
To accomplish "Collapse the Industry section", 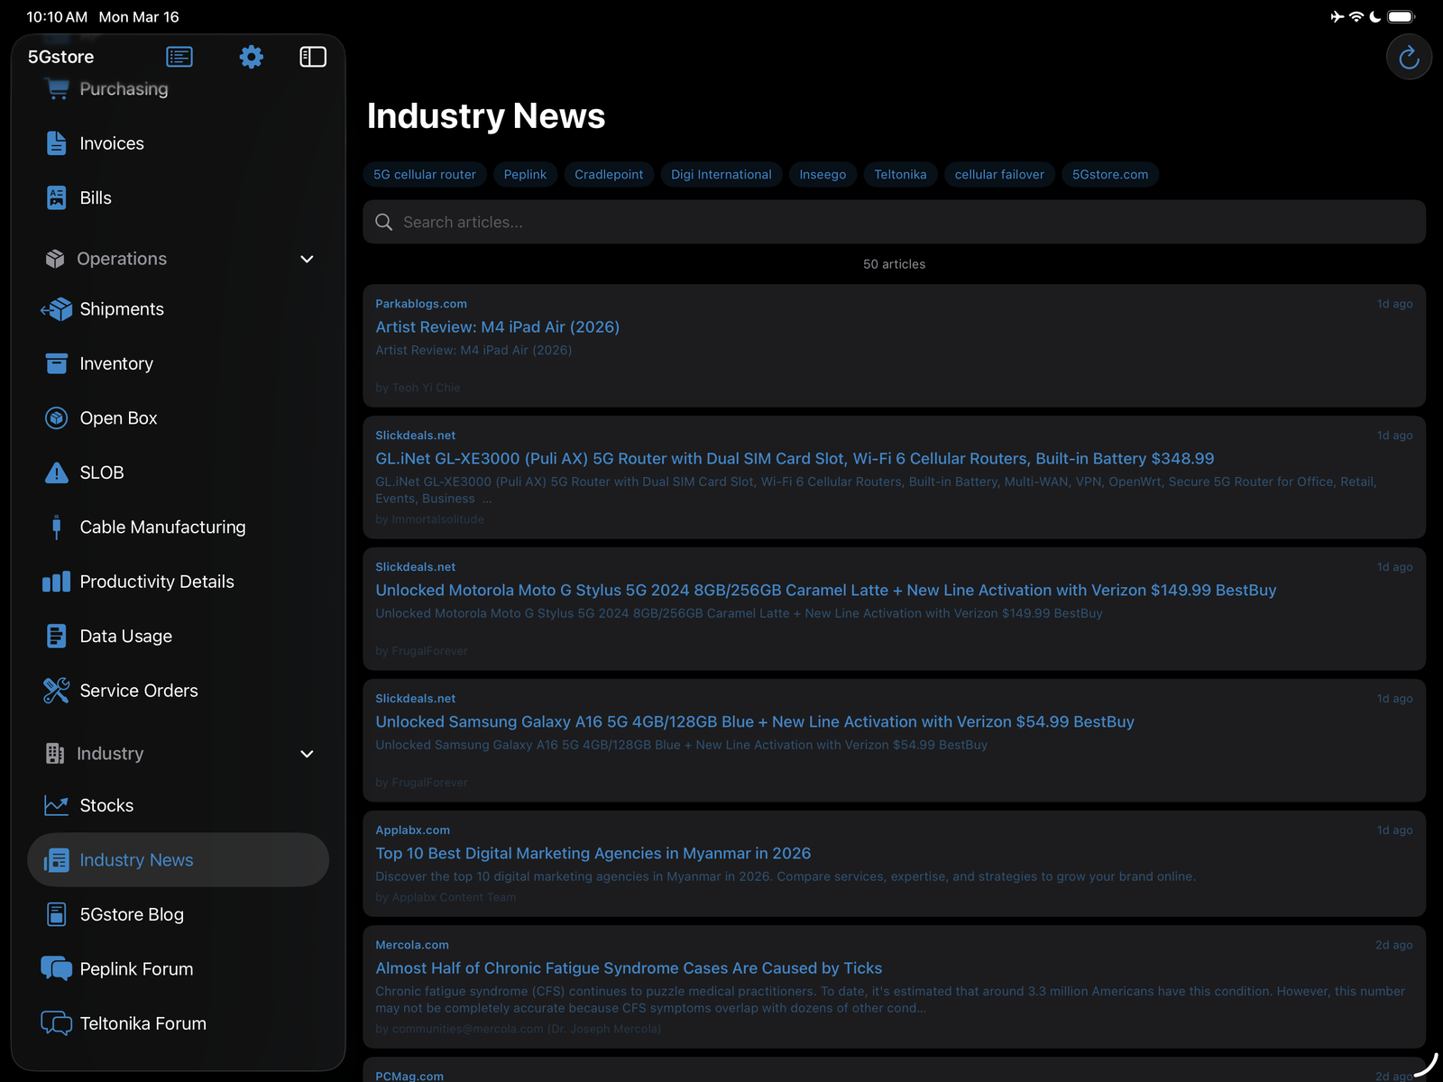I will coord(307,754).
